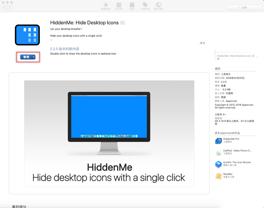Open the Categories tab
Screen dimensions: 264x208
point(132,6)
